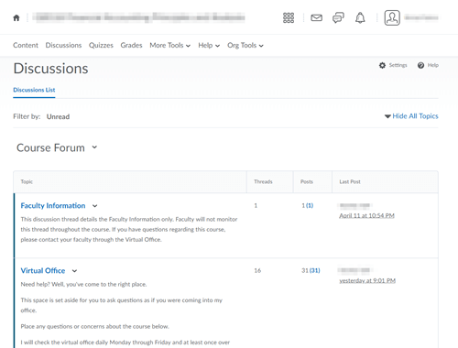Open the user profile avatar menu

point(392,17)
